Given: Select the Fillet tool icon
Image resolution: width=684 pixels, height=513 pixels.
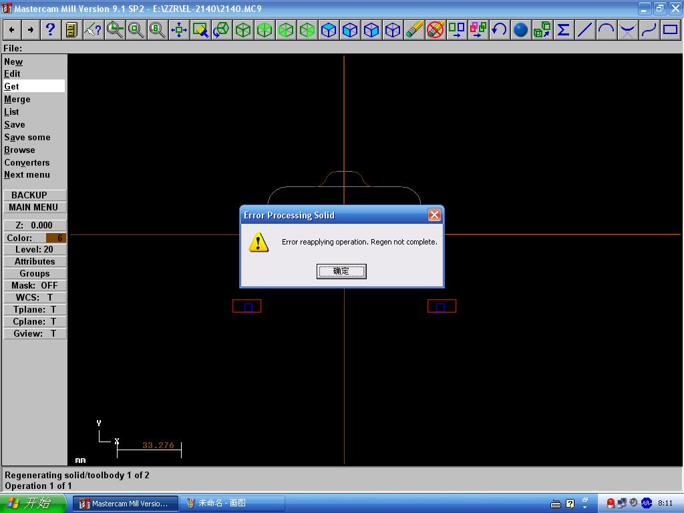Looking at the screenshot, I should [x=627, y=30].
